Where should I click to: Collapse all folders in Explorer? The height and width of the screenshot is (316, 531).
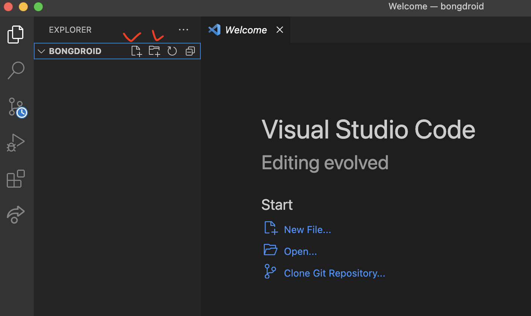coord(190,51)
